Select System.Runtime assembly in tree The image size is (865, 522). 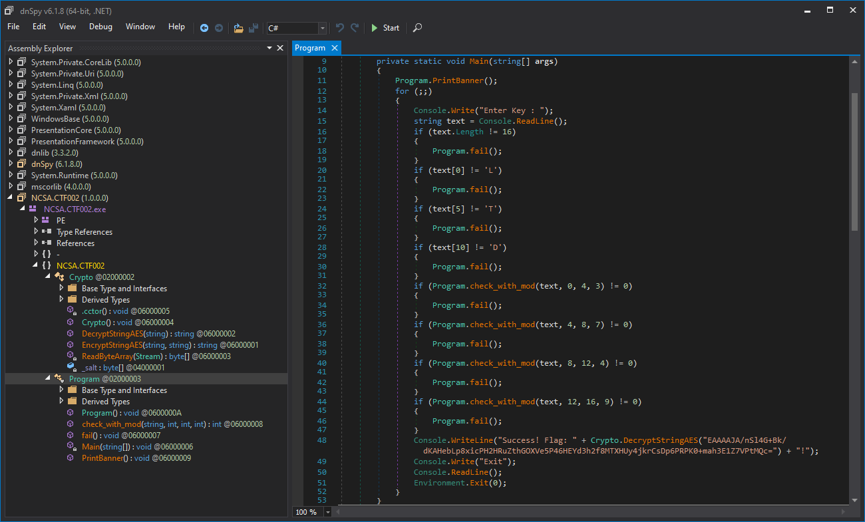[74, 175]
